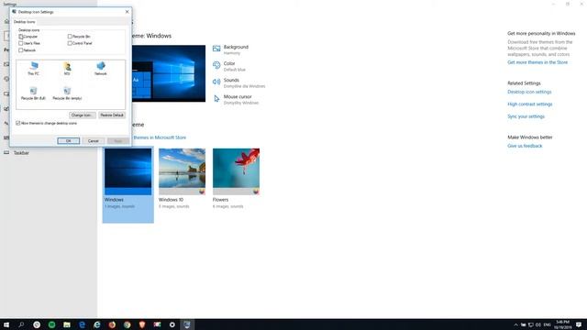Image resolution: width=587 pixels, height=330 pixels.
Task: Open the Mouse cursor setting in Themes
Action: tap(236, 99)
